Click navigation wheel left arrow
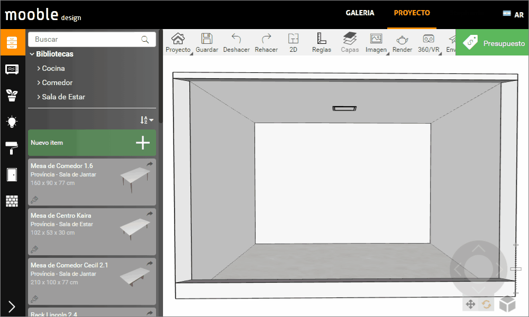 (x=458, y=270)
